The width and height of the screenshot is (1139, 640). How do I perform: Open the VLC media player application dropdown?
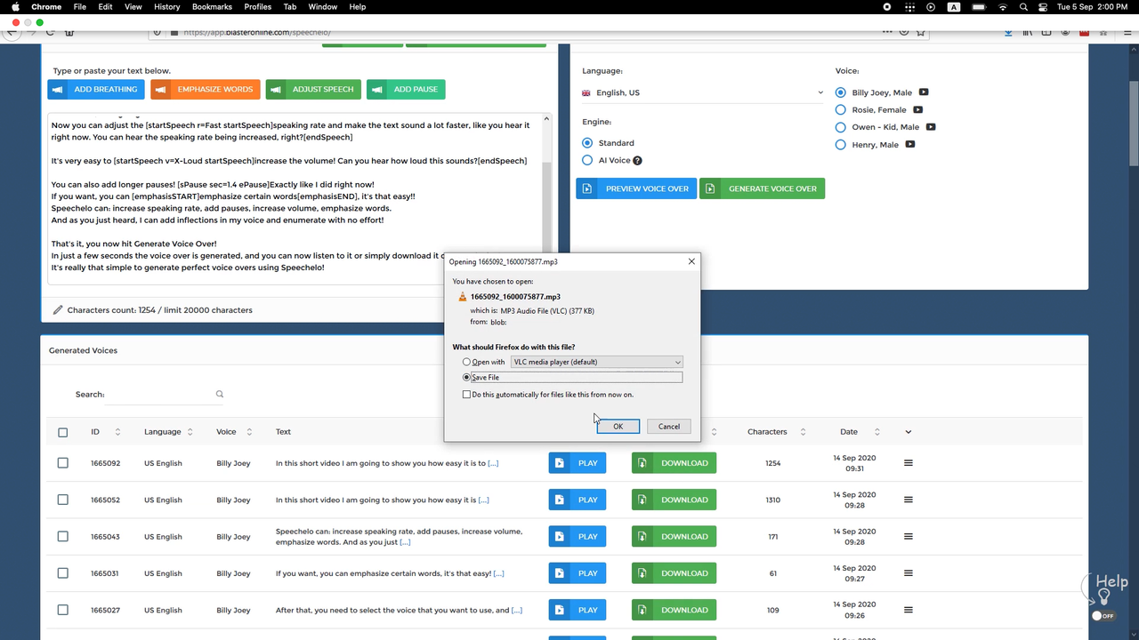coord(596,363)
